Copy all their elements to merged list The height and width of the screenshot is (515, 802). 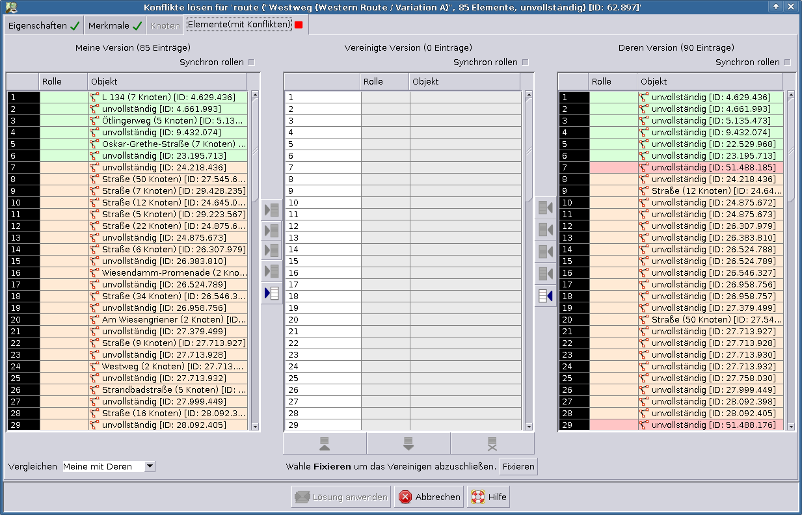545,296
